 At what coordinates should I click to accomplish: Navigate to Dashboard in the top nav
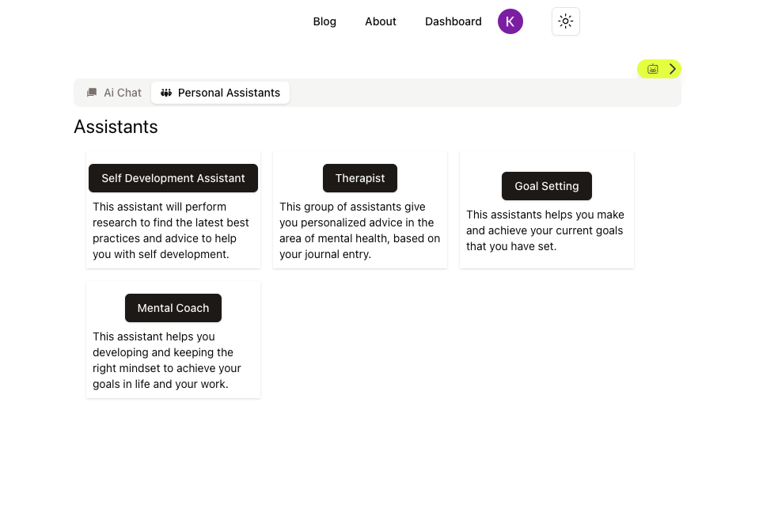[454, 21]
